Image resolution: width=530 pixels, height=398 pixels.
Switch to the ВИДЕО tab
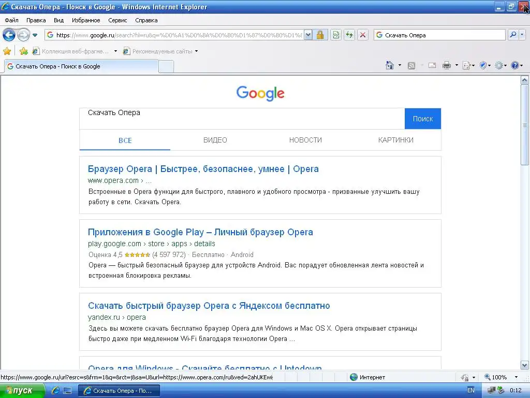(215, 140)
